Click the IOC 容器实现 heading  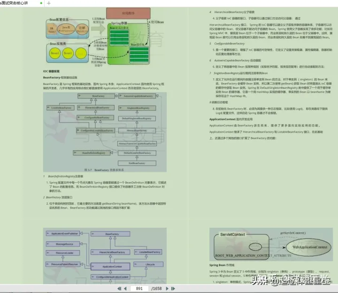51,71
